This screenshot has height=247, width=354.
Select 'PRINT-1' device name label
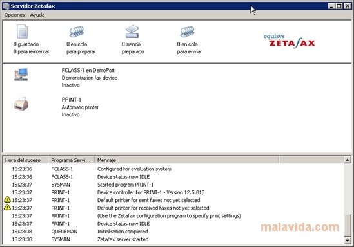point(71,100)
